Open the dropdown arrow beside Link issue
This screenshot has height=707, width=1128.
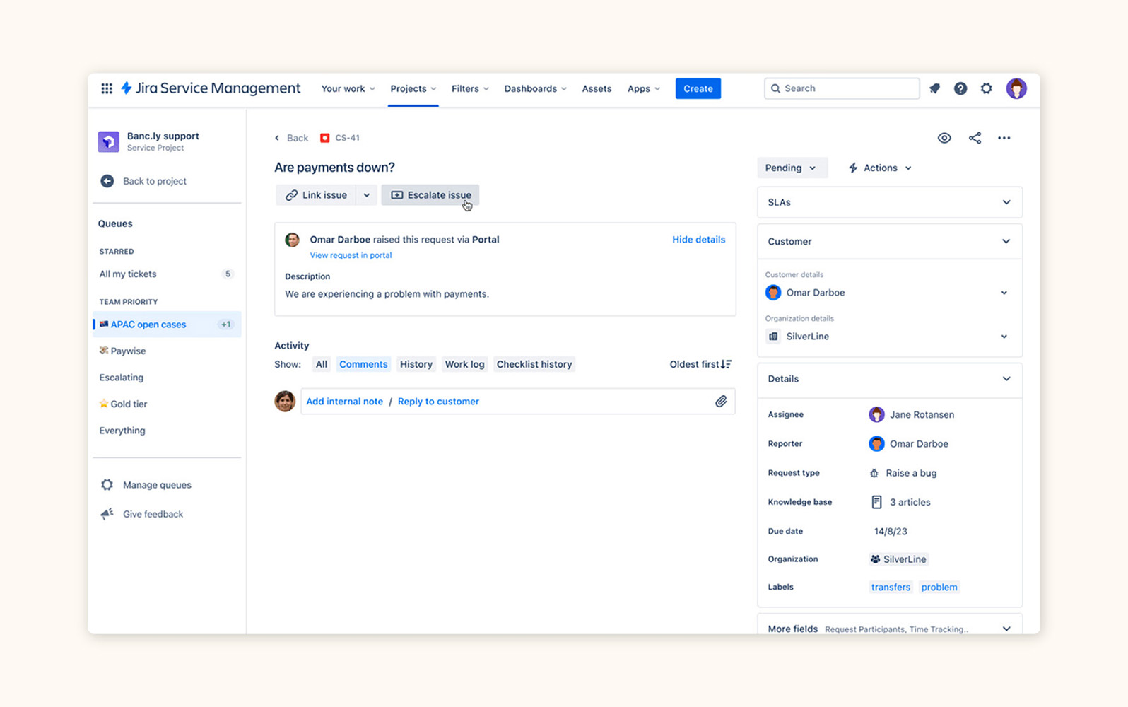pos(366,195)
